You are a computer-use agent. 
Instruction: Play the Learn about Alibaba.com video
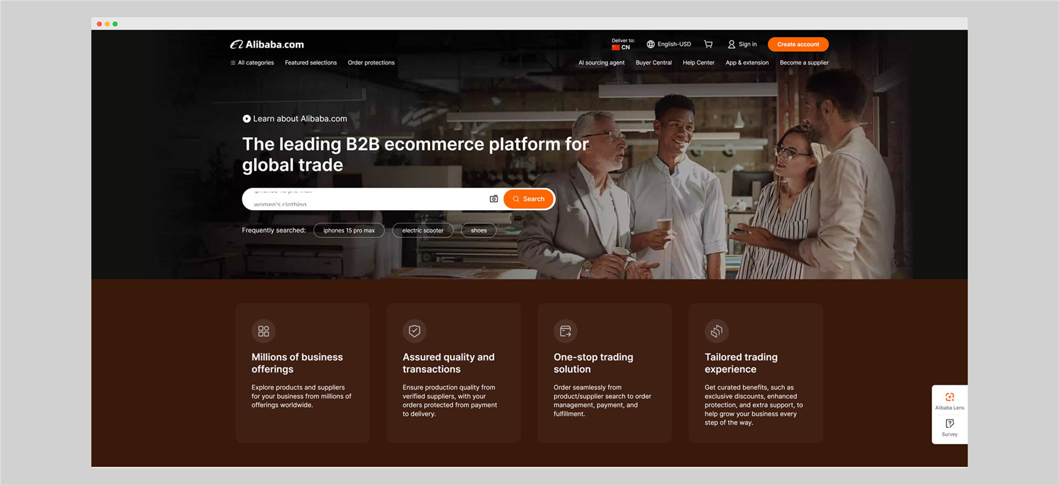pyautogui.click(x=247, y=119)
